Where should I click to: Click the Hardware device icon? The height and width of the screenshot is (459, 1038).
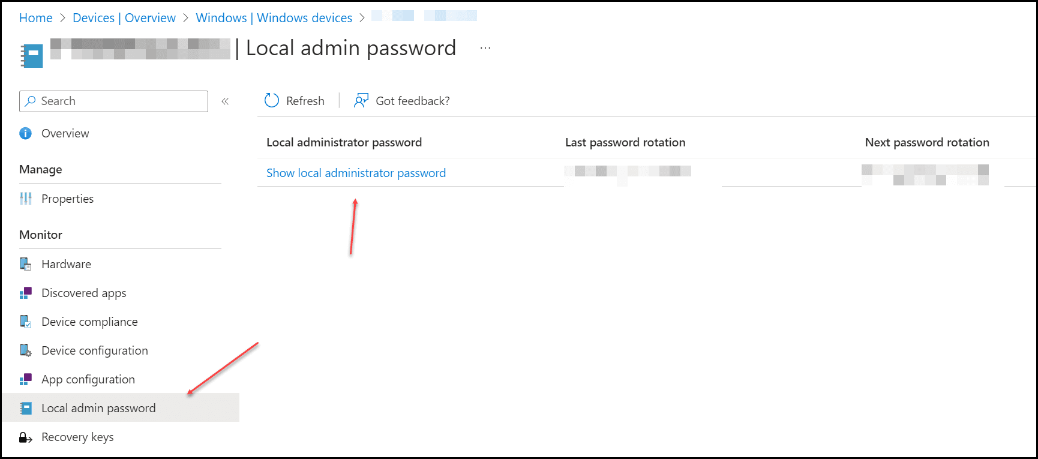click(x=26, y=264)
